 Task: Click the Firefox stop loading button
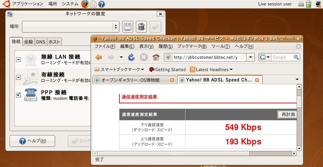tap(144, 57)
